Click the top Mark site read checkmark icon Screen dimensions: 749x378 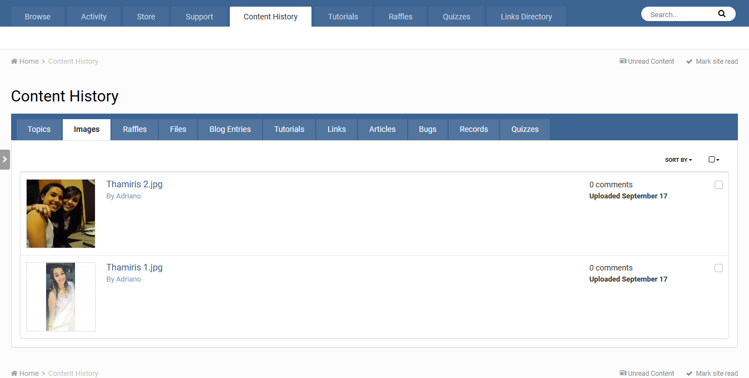[x=689, y=62]
